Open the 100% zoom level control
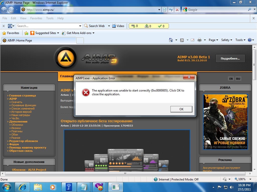The width and height of the screenshot is (257, 192). pos(243,179)
